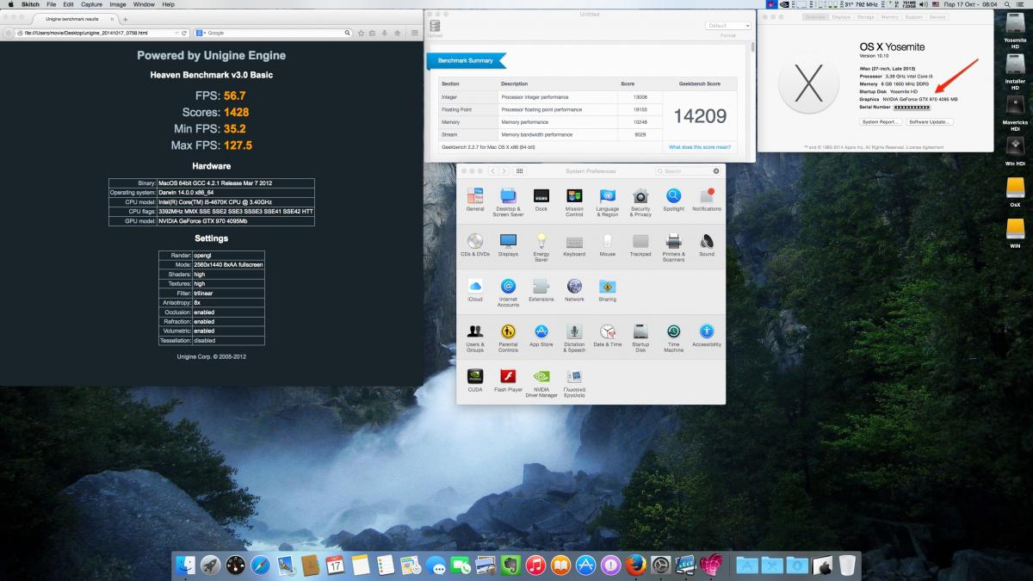Open Sharing preferences pane

tap(607, 289)
